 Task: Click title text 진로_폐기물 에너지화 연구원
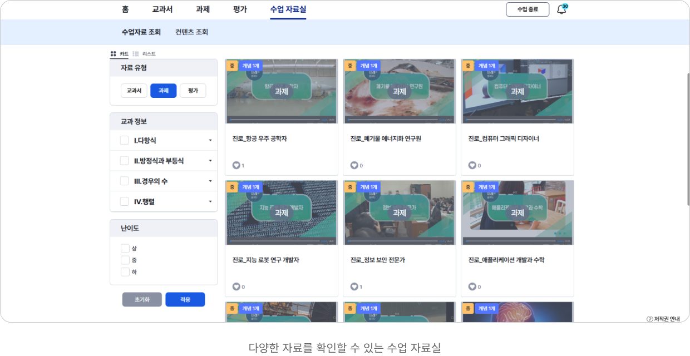386,139
